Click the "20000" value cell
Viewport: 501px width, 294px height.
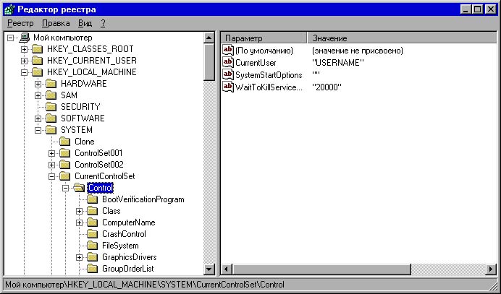(x=327, y=87)
